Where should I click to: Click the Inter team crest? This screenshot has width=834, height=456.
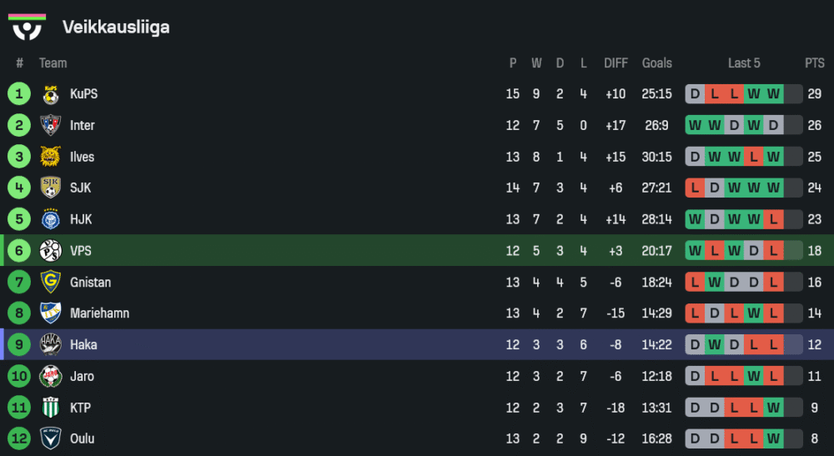pos(51,126)
